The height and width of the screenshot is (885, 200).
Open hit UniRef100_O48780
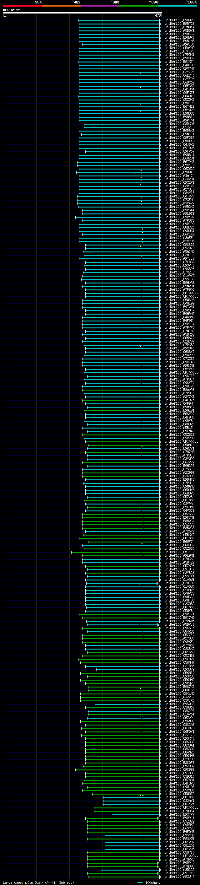pos(179,65)
